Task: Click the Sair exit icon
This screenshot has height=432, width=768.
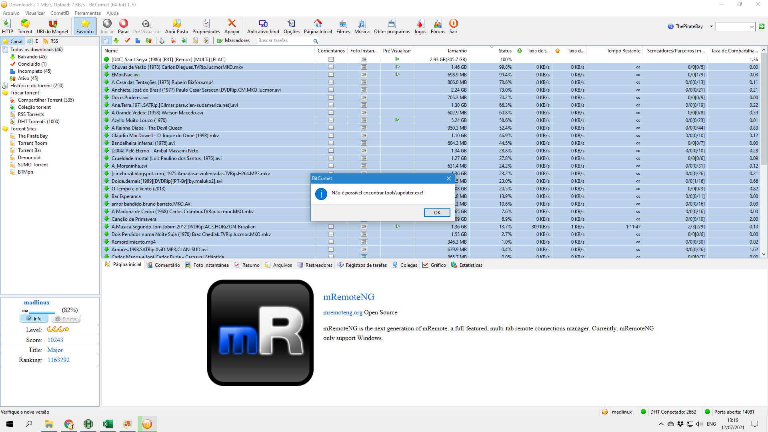Action: pyautogui.click(x=453, y=24)
